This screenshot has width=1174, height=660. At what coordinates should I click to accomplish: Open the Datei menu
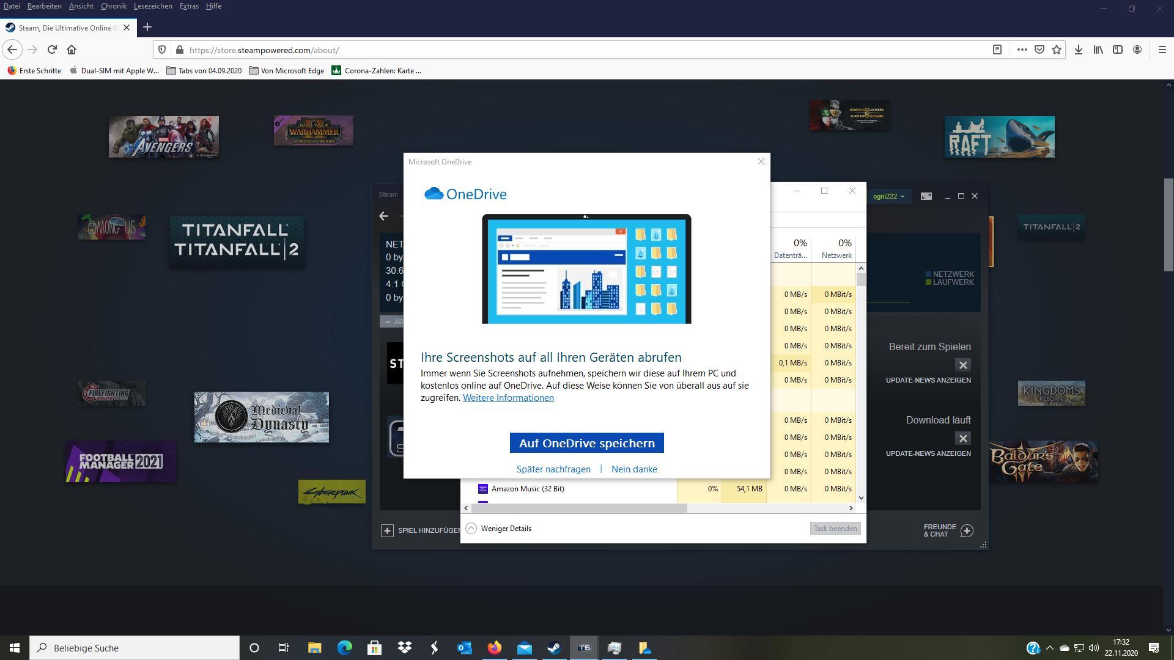coord(12,6)
